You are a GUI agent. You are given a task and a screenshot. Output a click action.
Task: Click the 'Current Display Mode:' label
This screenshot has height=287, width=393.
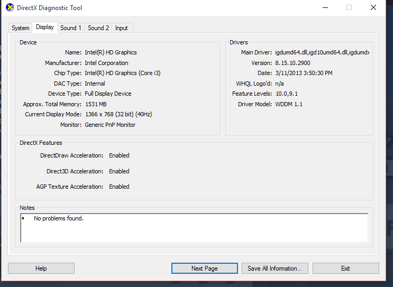coord(53,114)
